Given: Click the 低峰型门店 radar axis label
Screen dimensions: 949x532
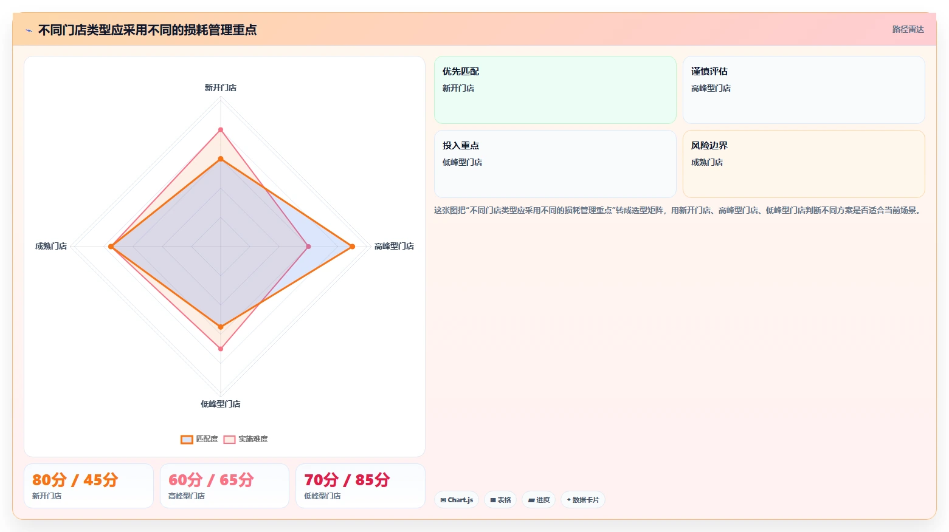Looking at the screenshot, I should pyautogui.click(x=221, y=404).
